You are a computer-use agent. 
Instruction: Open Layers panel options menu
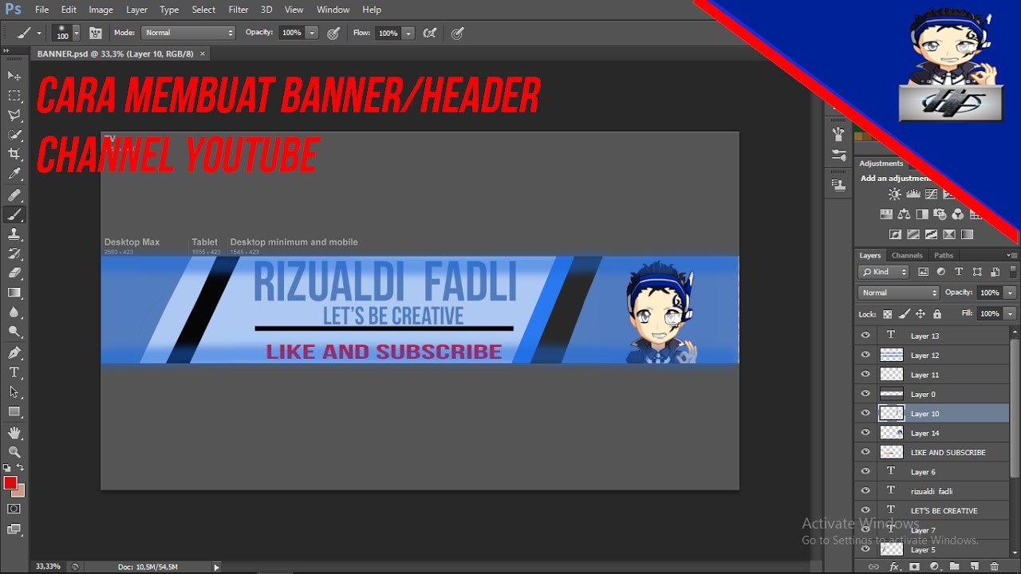(x=1011, y=256)
